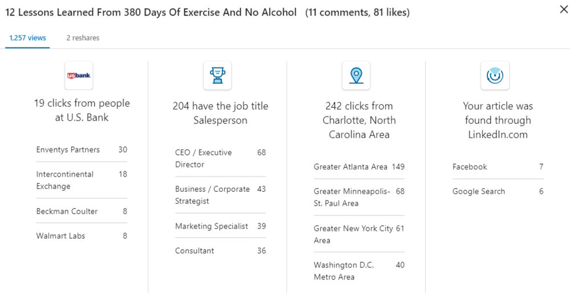
Task: Click the Walmart Labs entry
Action: (x=82, y=236)
